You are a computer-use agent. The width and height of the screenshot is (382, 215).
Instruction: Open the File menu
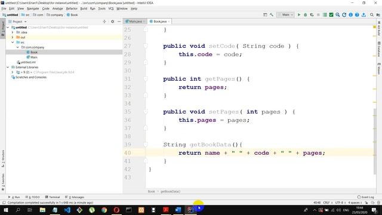coord(4,8)
